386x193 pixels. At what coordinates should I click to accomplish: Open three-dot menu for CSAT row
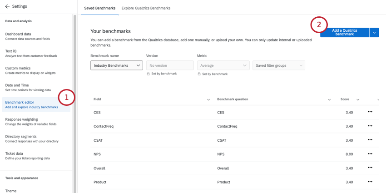pyautogui.click(x=370, y=140)
